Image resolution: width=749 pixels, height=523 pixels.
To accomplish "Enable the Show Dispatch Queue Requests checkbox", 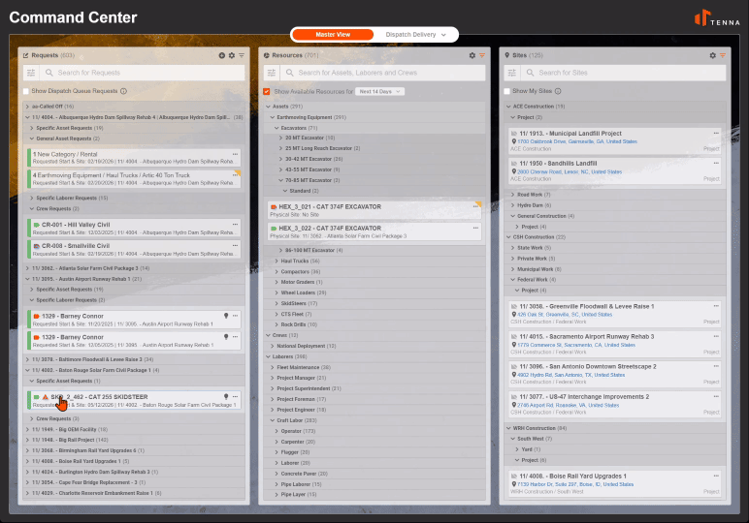I will [x=26, y=91].
